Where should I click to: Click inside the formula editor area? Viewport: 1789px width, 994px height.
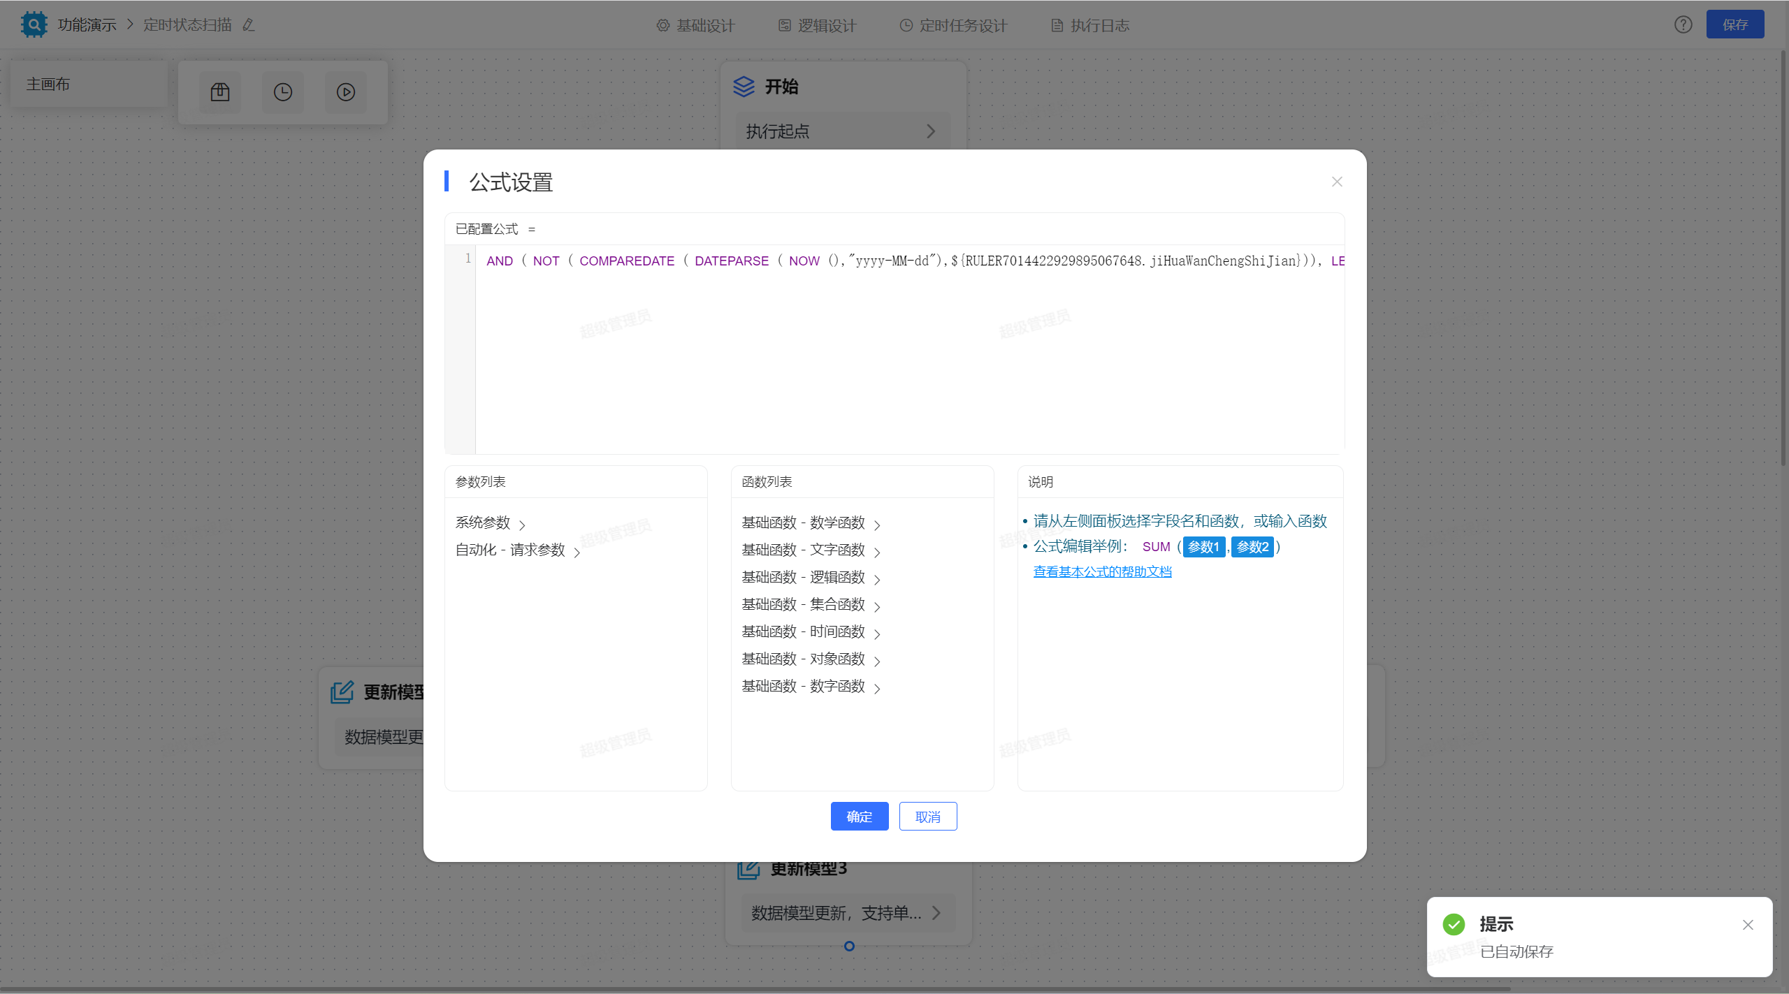click(x=910, y=349)
